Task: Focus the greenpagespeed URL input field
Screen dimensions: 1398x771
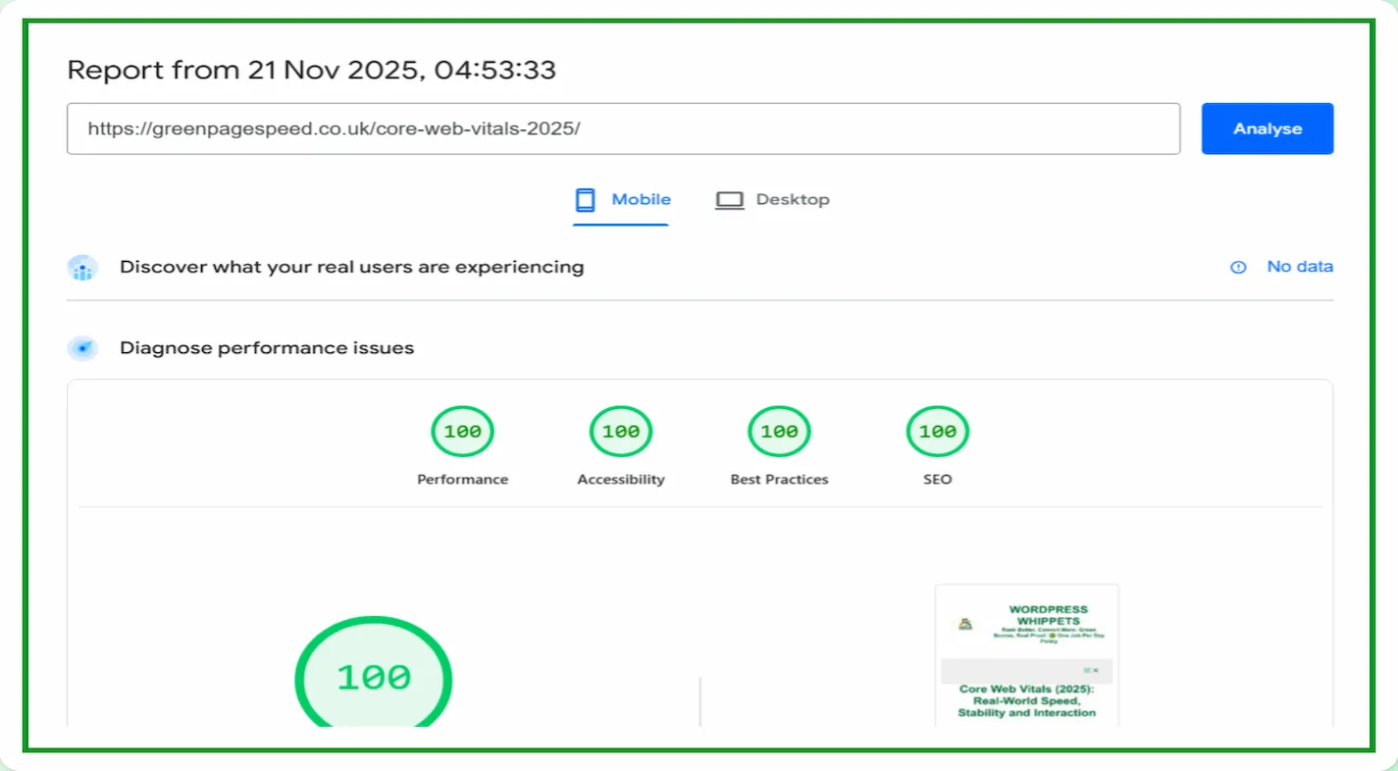Action: pos(623,128)
